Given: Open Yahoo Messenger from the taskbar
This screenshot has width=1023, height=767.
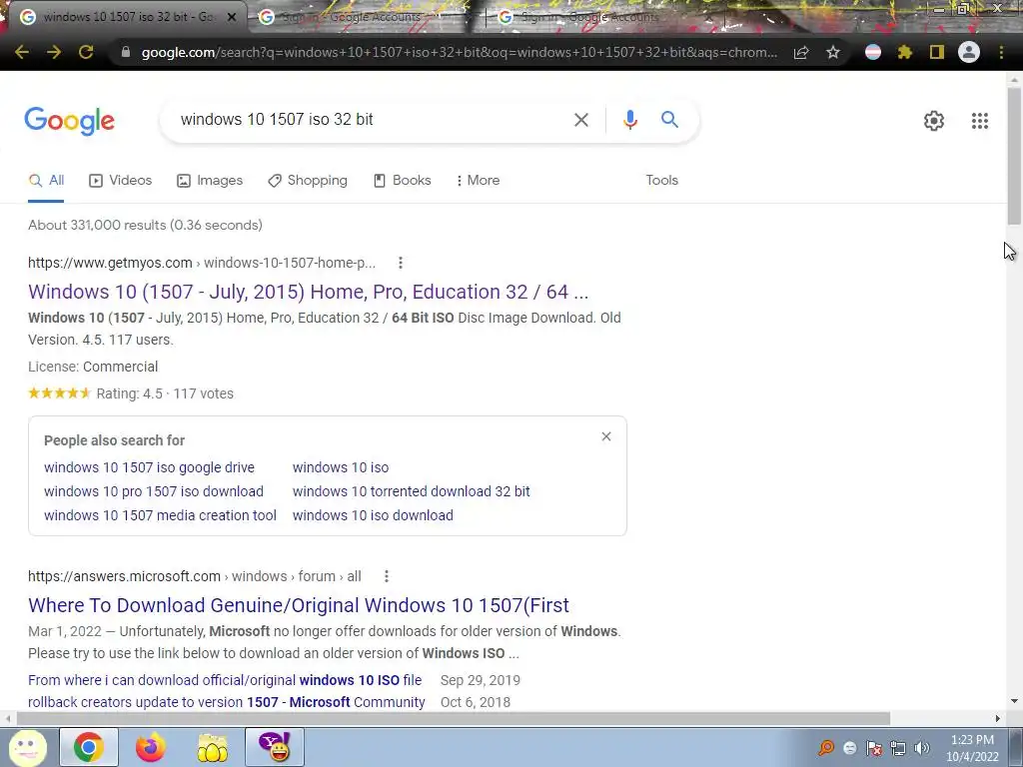Looking at the screenshot, I should click(275, 747).
